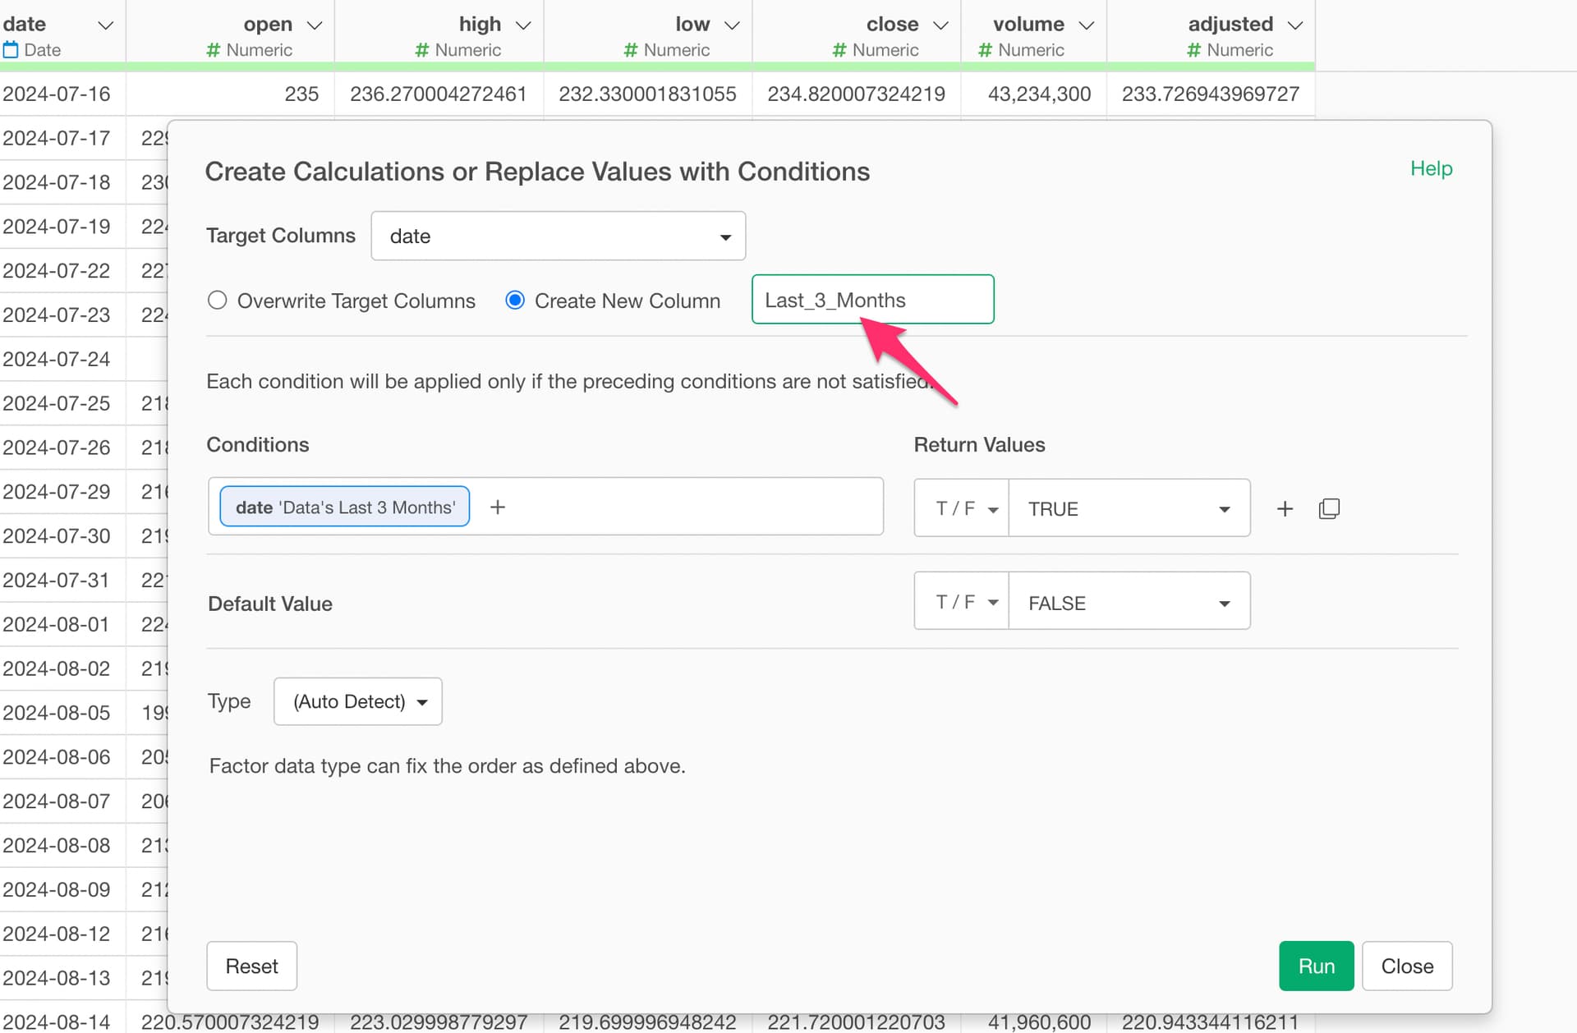Open the T/F type dropdown for TRUE
This screenshot has height=1033, width=1577.
pos(962,508)
